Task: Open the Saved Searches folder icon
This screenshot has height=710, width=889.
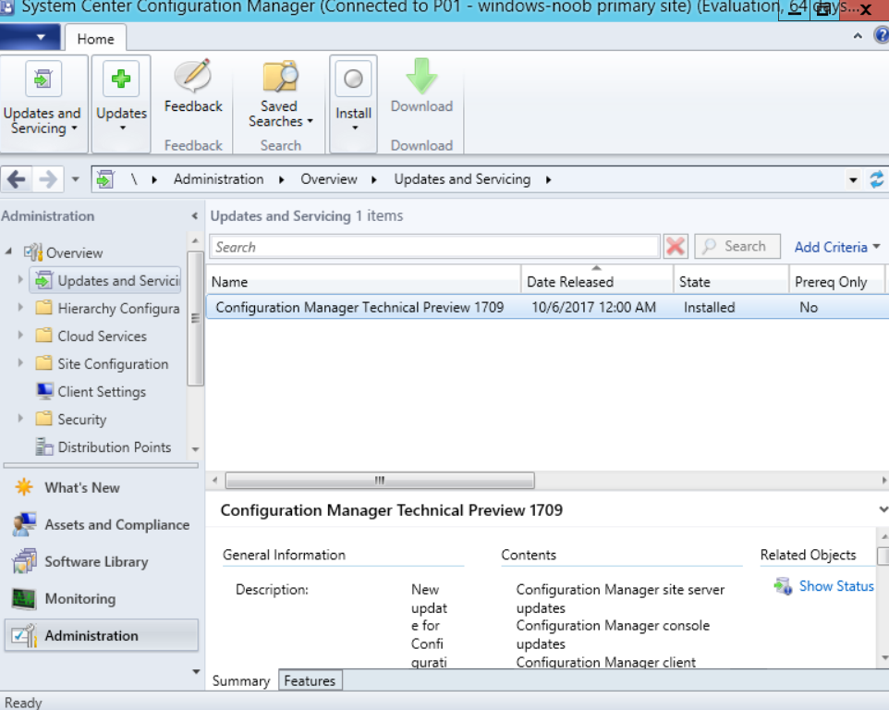Action: click(280, 76)
